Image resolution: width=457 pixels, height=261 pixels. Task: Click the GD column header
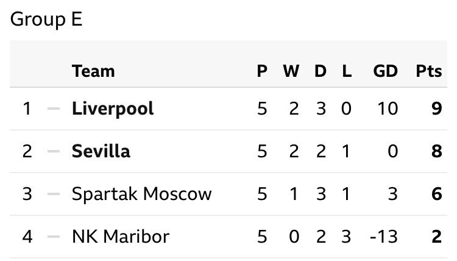click(386, 71)
